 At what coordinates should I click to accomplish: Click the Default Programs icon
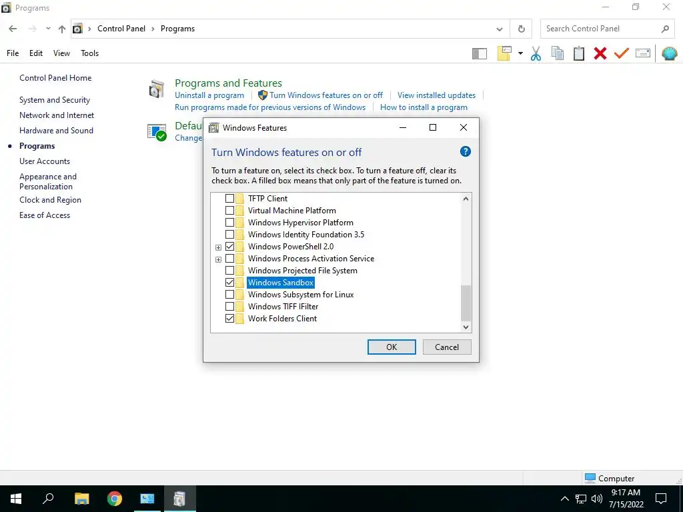pos(156,133)
